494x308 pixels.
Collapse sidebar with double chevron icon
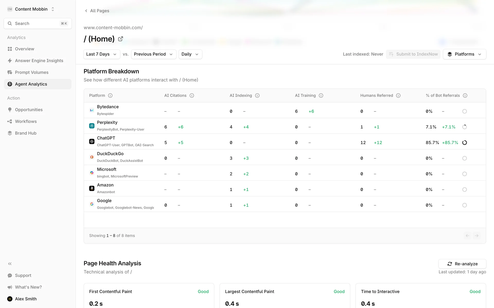[x=10, y=264]
